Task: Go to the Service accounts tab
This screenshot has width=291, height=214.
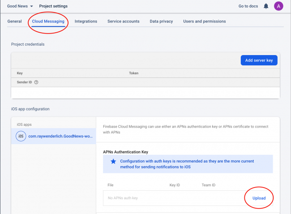Action: pyautogui.click(x=123, y=21)
